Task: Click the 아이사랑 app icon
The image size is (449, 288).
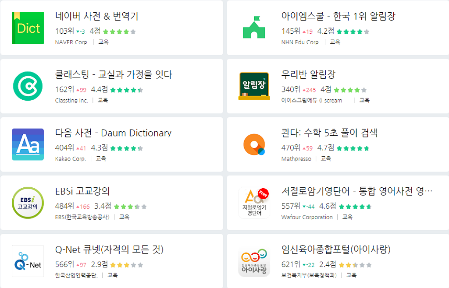Action: coord(254,261)
